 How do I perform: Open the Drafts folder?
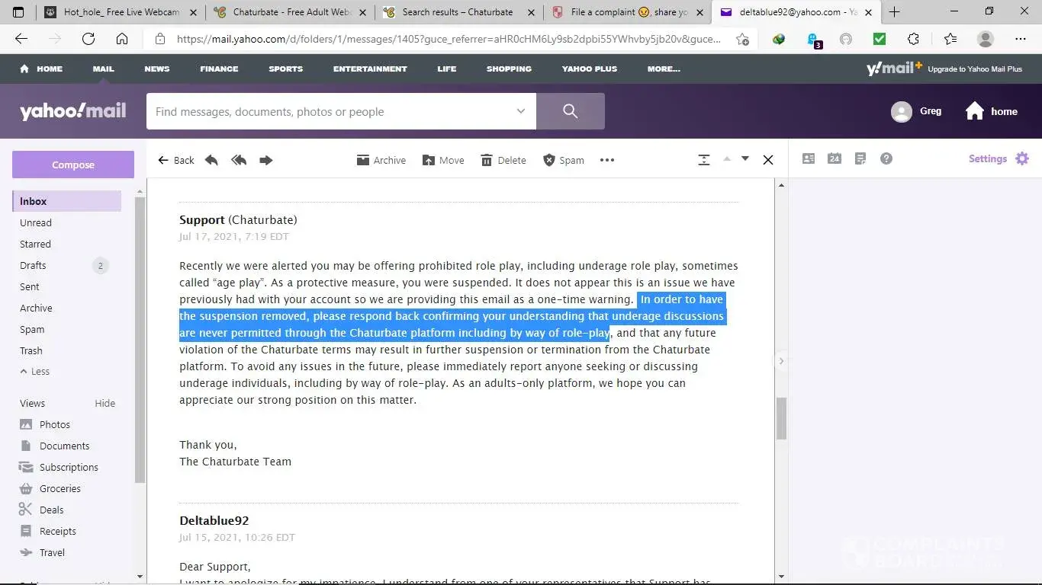[33, 265]
